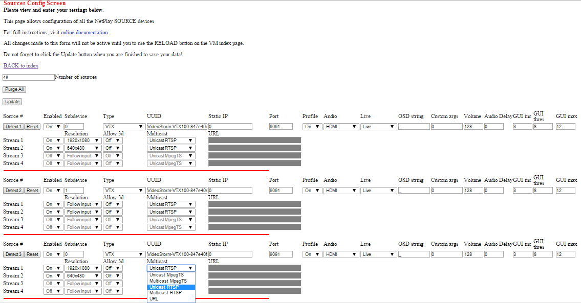Viewport: 581px width, 303px height.
Task: Open the online documentation link
Action: click(84, 33)
